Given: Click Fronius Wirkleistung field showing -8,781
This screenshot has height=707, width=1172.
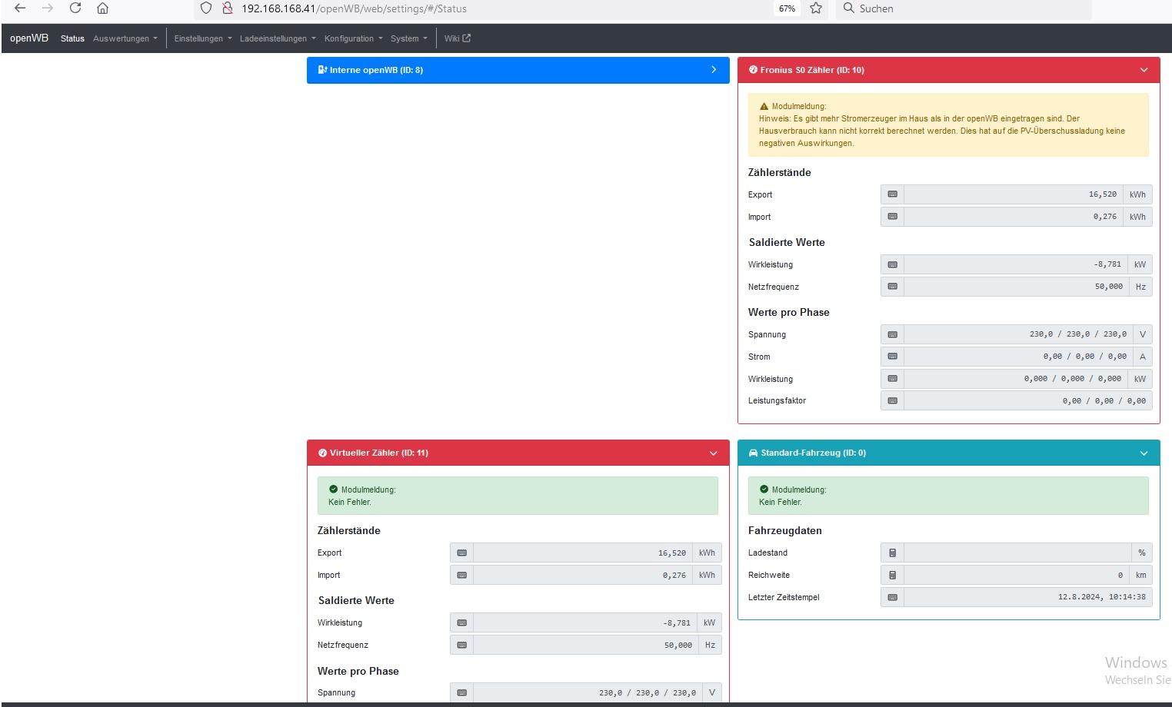Looking at the screenshot, I should pos(1016,264).
